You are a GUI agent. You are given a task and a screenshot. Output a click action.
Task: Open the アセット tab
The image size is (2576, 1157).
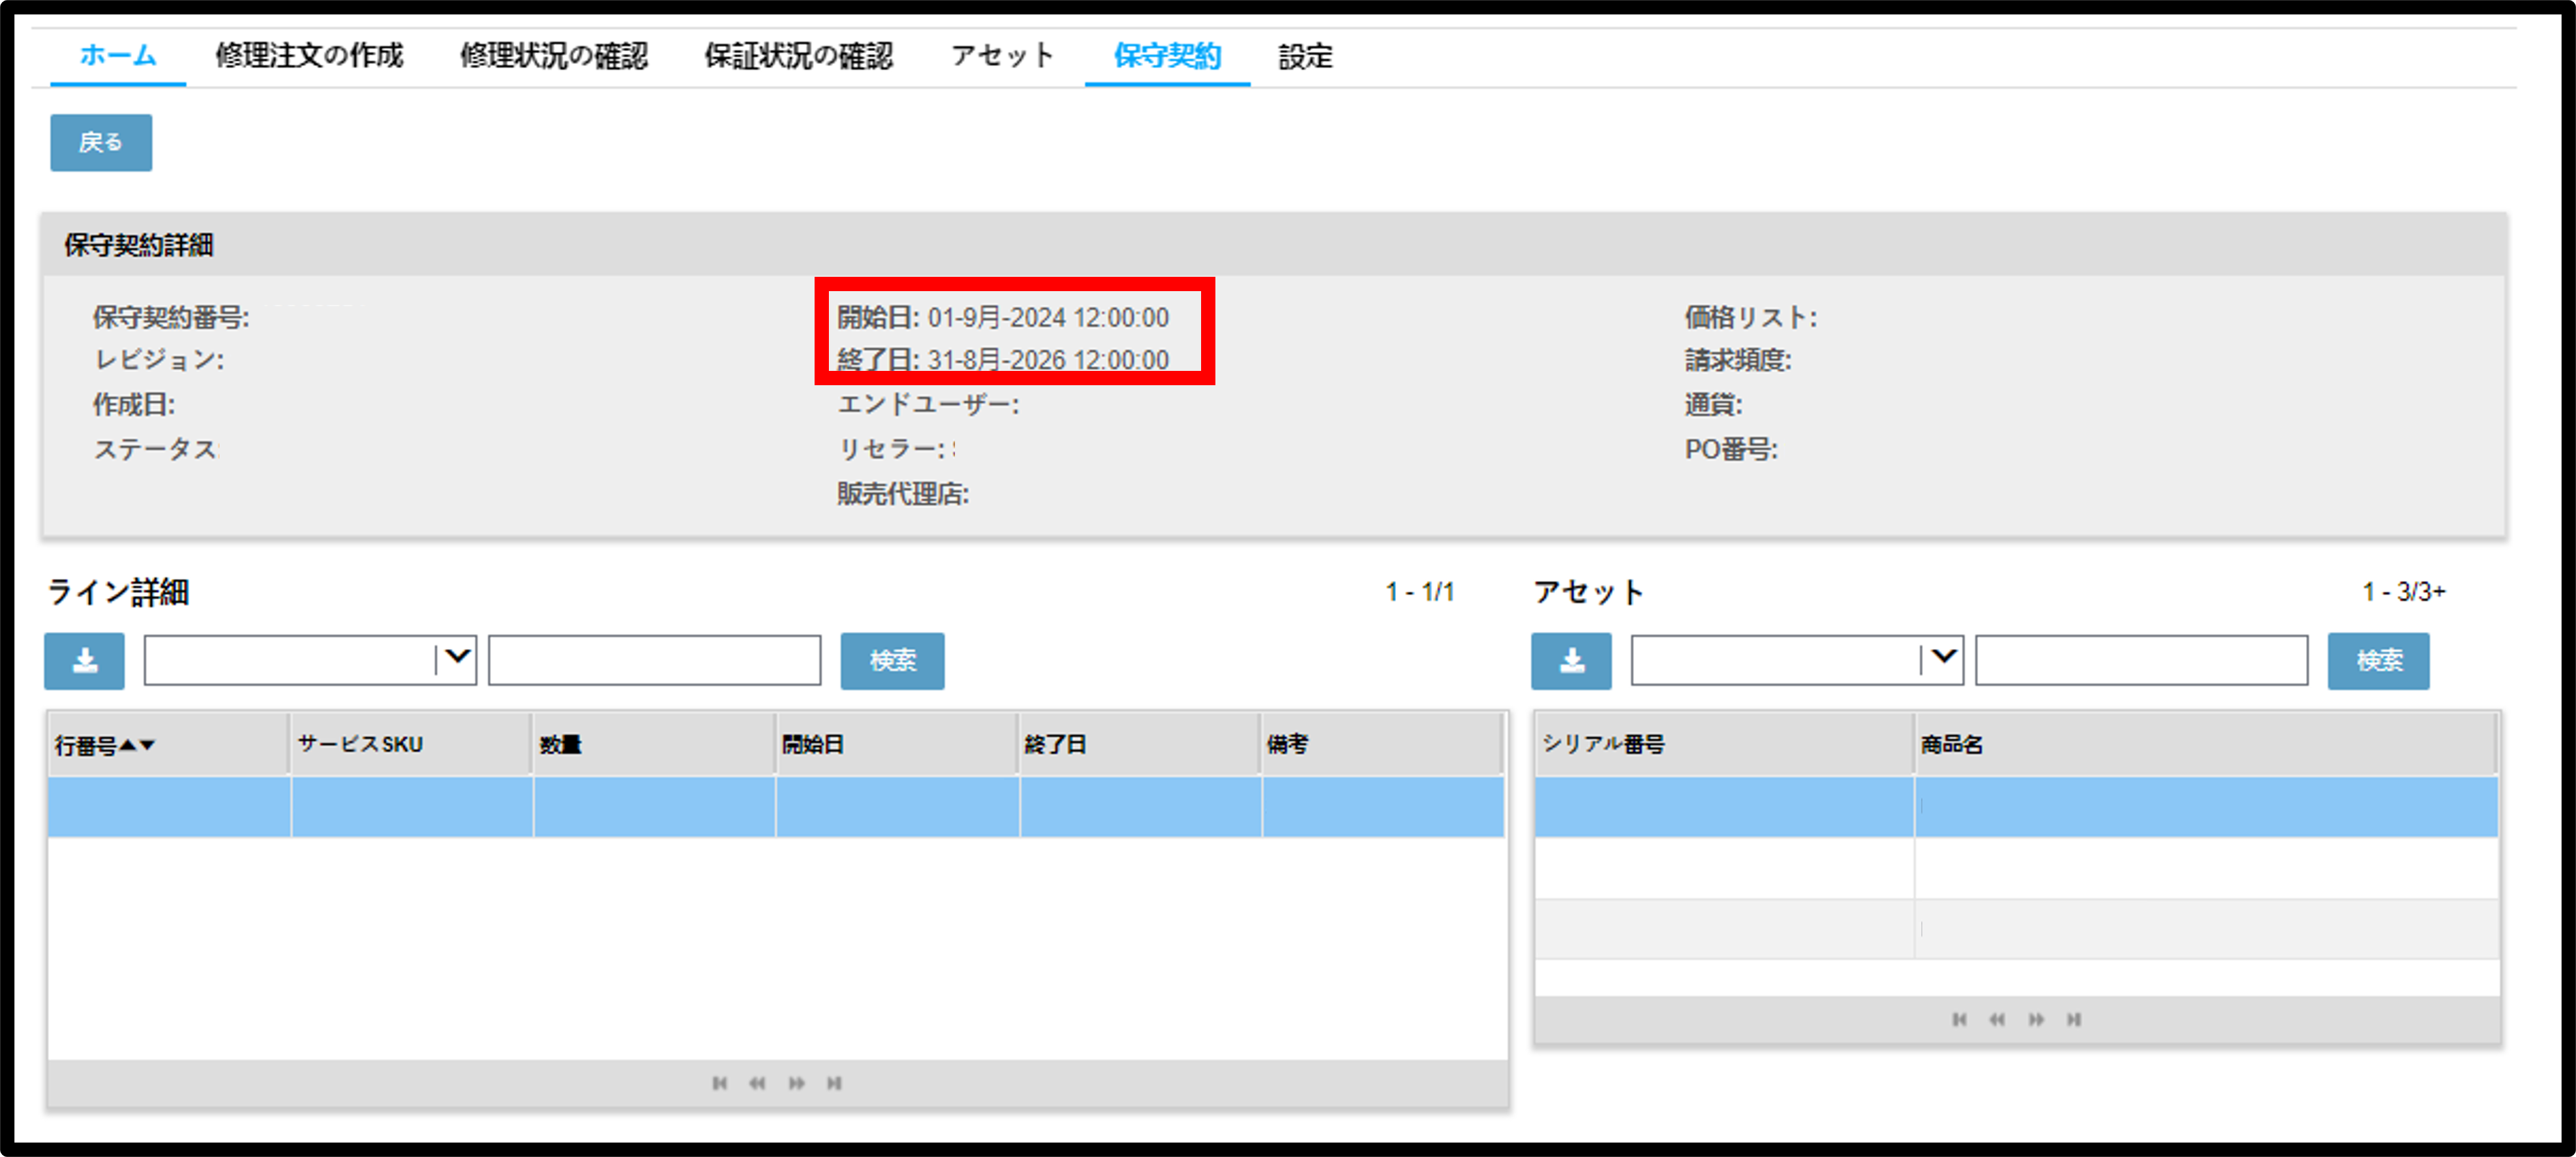[1003, 56]
